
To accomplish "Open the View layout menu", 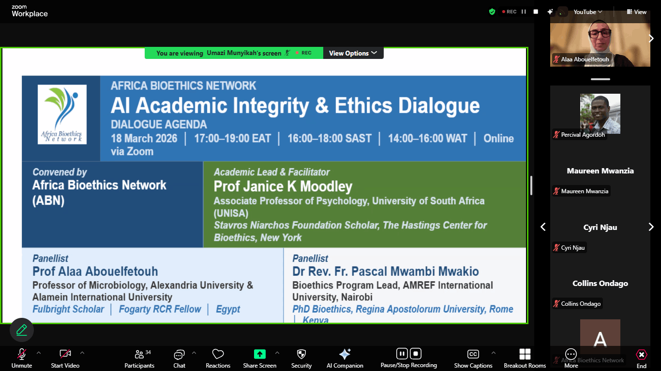I will point(637,12).
